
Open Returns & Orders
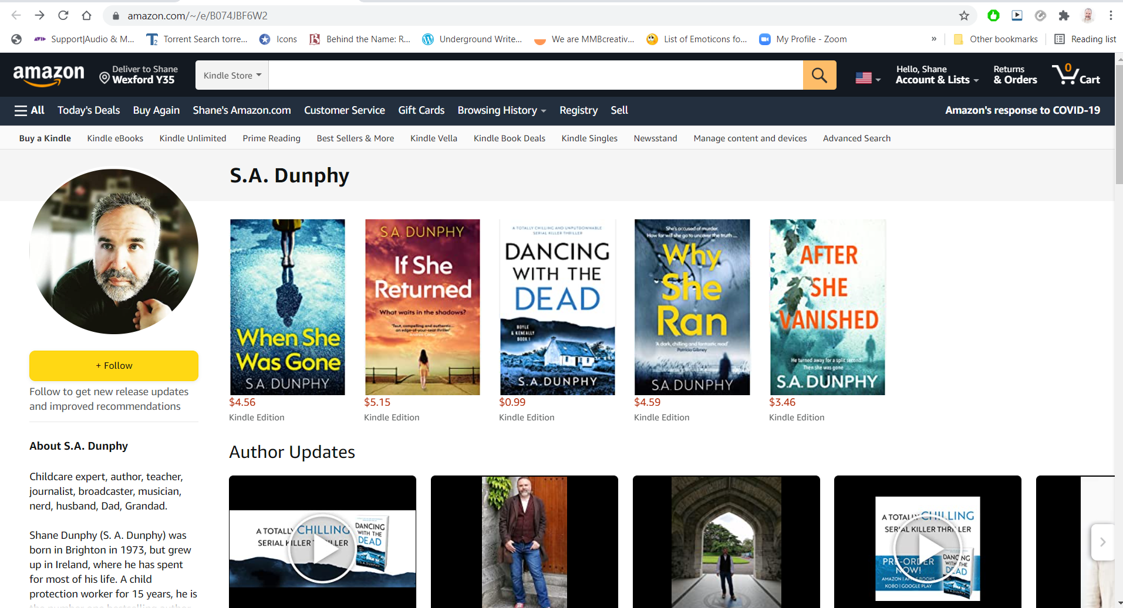point(1015,75)
